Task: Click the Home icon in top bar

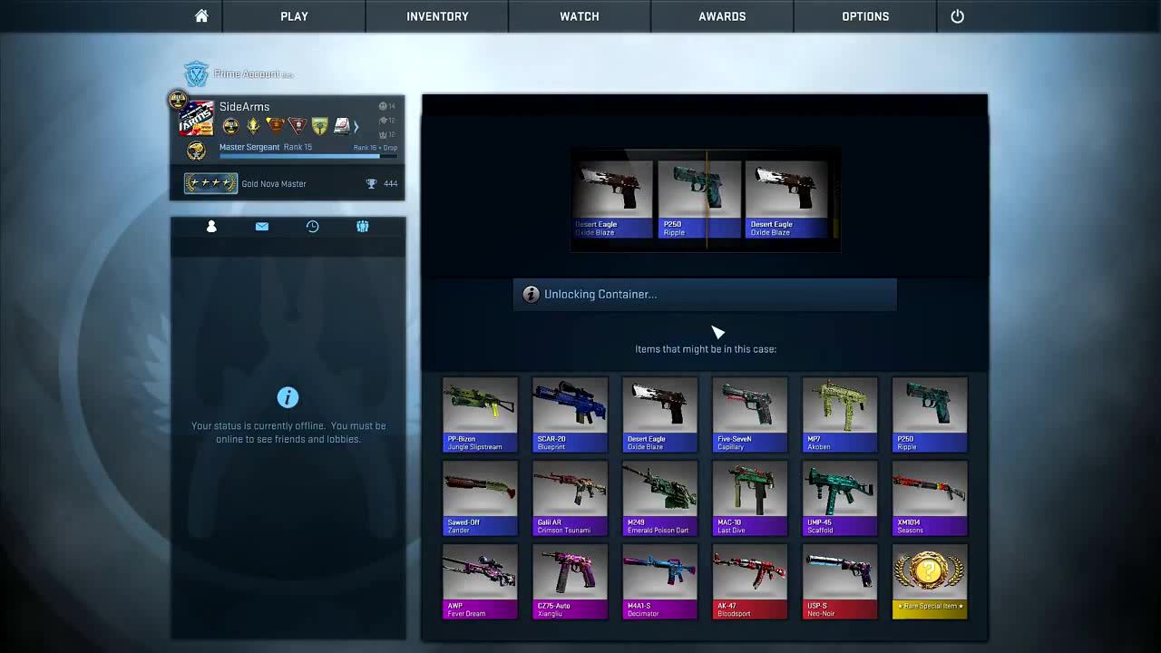Action: click(x=201, y=16)
